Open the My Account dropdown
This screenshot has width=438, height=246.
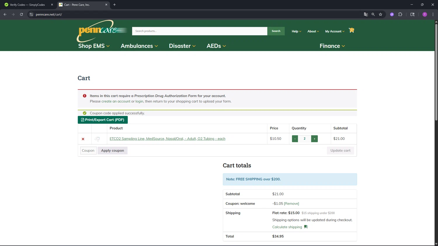coord(335,31)
